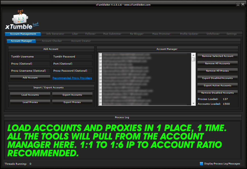Select the Account Manager sub-tab
This screenshot has width=247, height=169.
point(21,41)
